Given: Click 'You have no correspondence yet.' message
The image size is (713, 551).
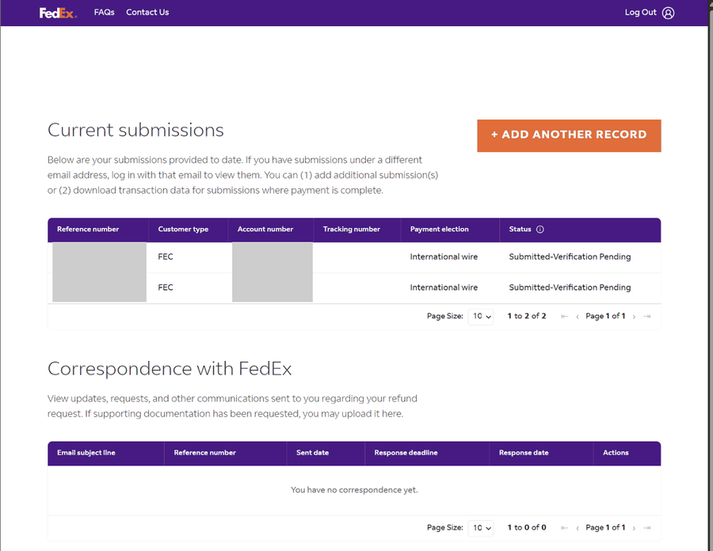Looking at the screenshot, I should click(x=354, y=490).
